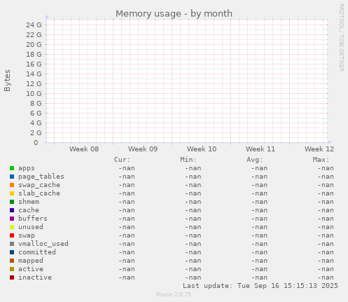348x302 pixels.
Task: Select the mapped legend label
Action: (x=31, y=261)
